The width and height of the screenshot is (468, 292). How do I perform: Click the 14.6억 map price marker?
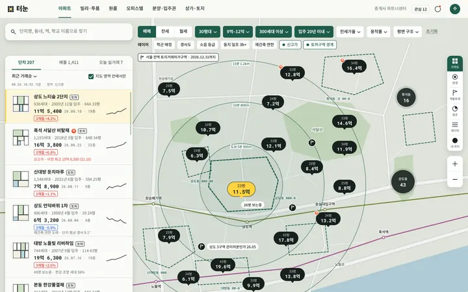point(344,121)
